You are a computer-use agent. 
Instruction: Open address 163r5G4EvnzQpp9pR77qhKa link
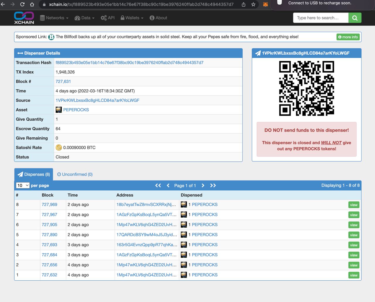tap(147, 245)
